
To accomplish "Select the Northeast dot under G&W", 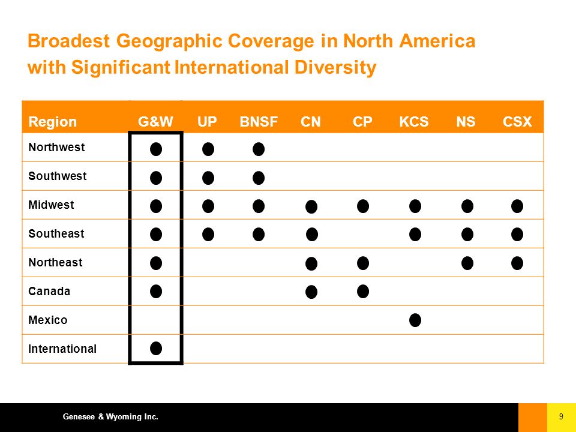I will 156,263.
